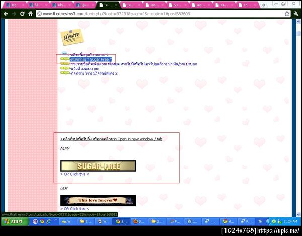Click the SUGAR-FREE gold banner
The image size is (302, 236).
98,166
